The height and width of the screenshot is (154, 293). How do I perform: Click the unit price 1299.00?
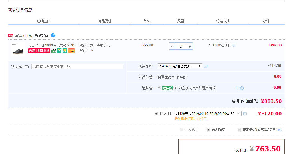(147, 45)
